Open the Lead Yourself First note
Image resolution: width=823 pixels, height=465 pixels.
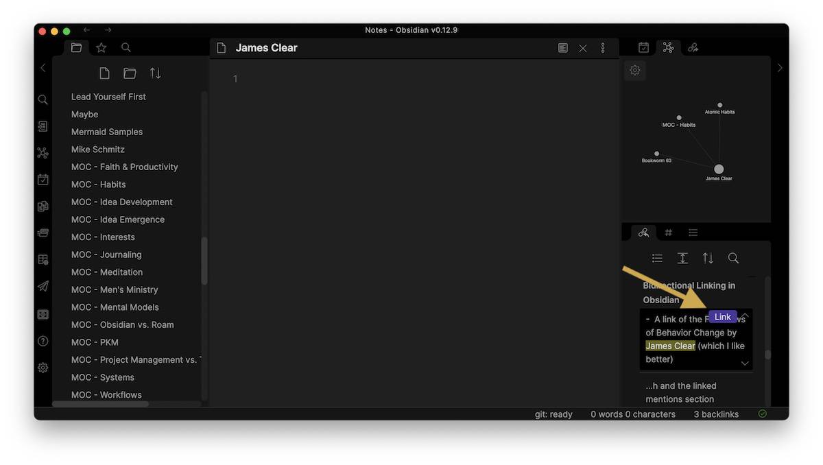[x=108, y=97]
